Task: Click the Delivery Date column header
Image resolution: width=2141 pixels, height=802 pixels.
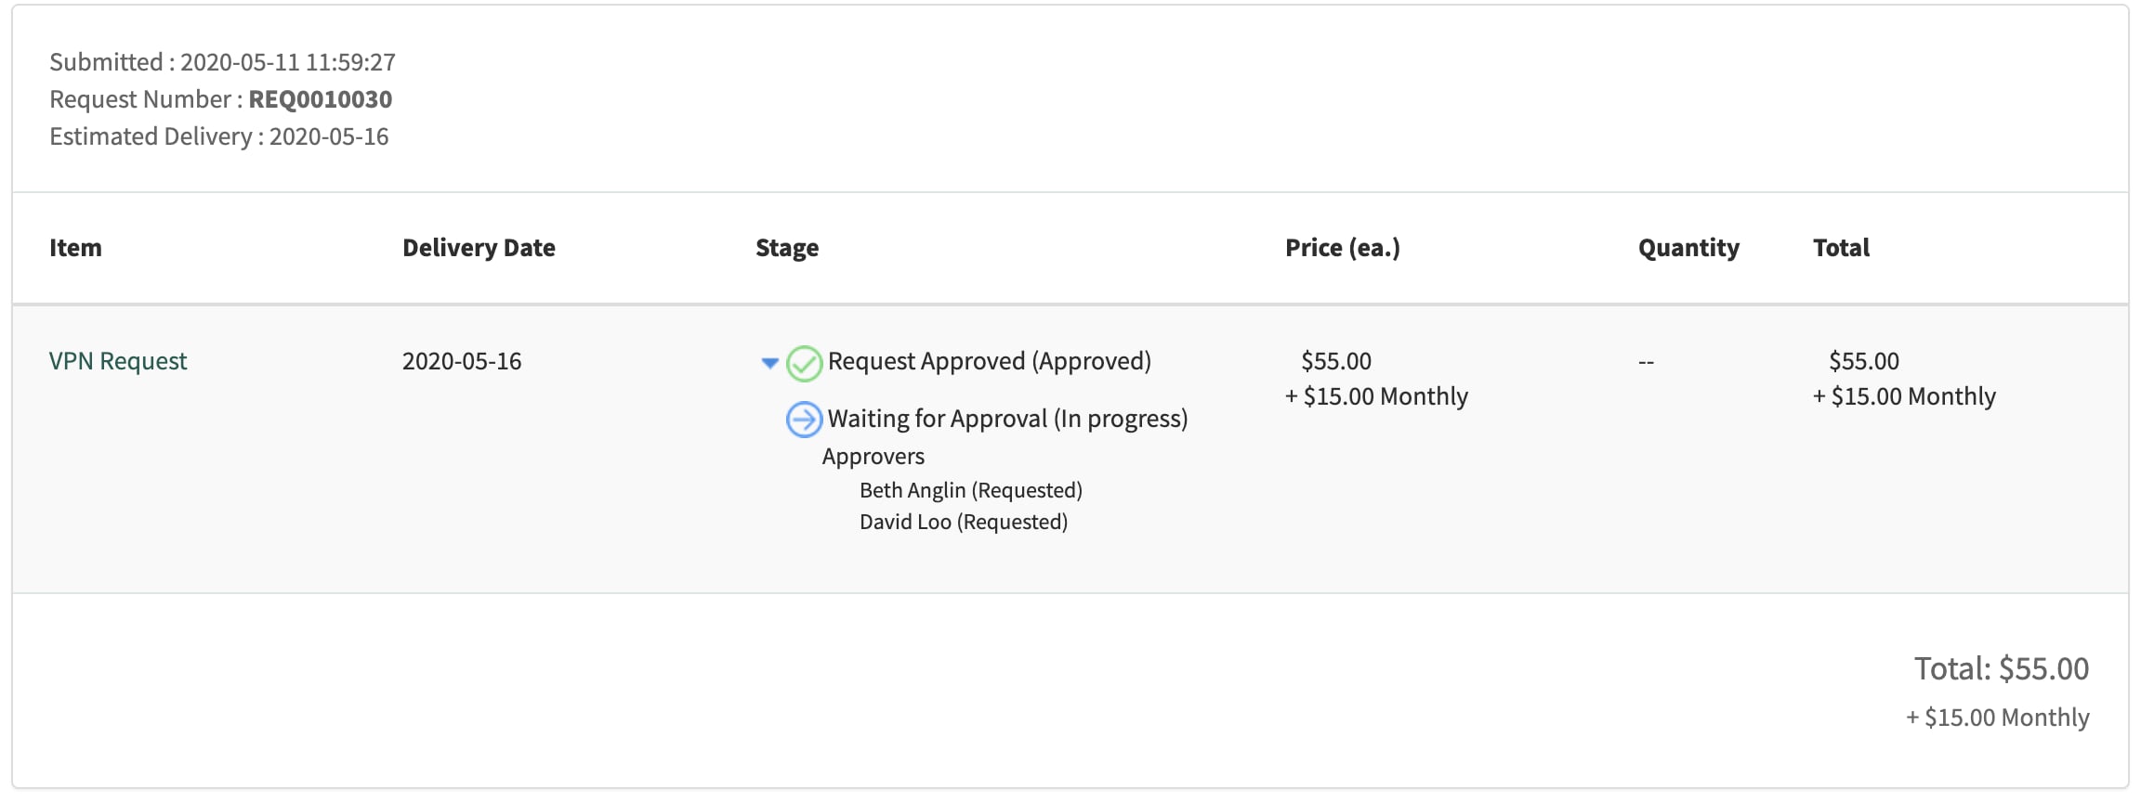Action: click(479, 248)
